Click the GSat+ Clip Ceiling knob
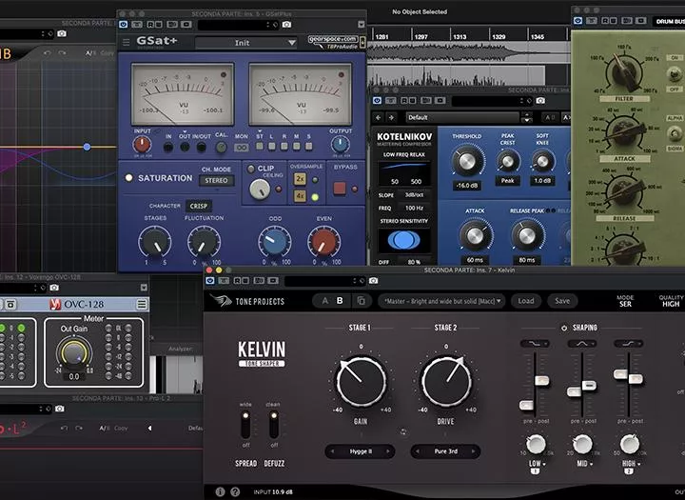The width and height of the screenshot is (685, 500). [260, 190]
